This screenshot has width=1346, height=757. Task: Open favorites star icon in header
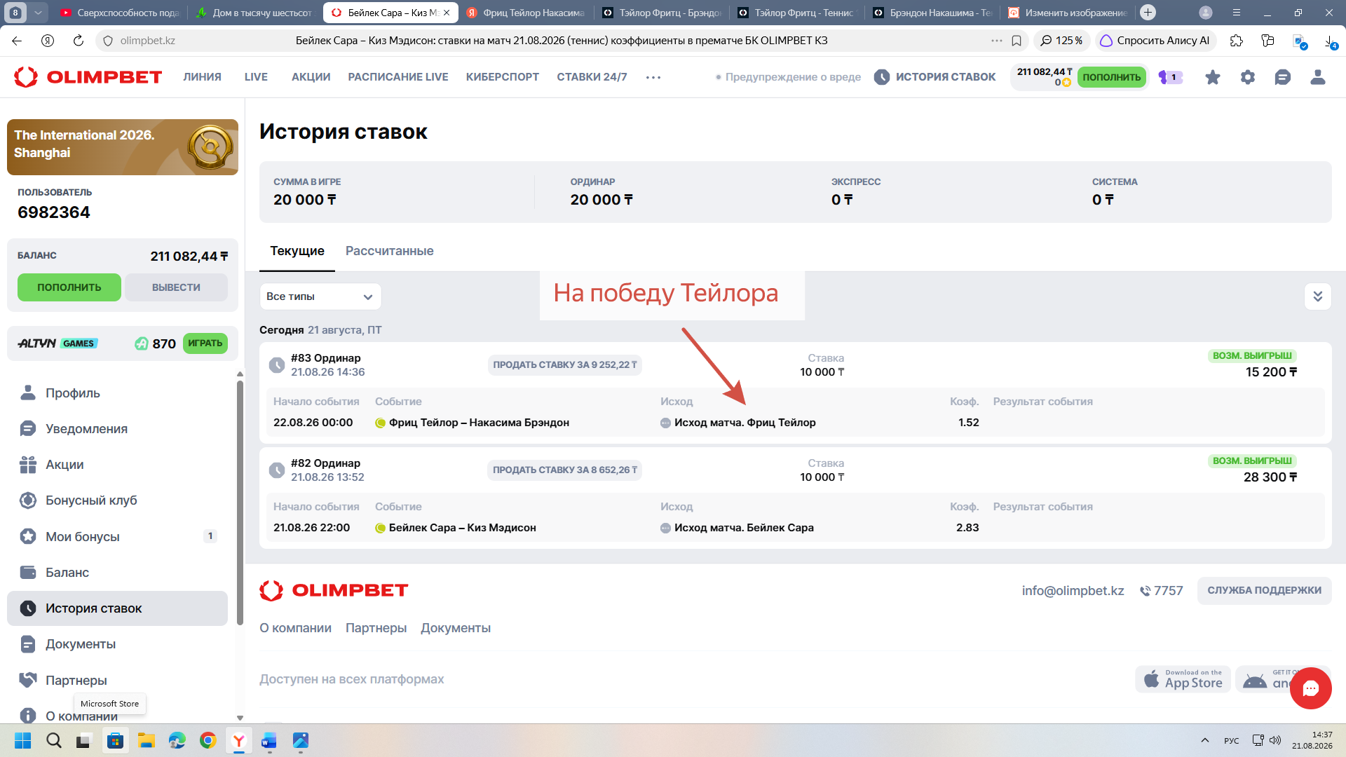click(x=1213, y=77)
